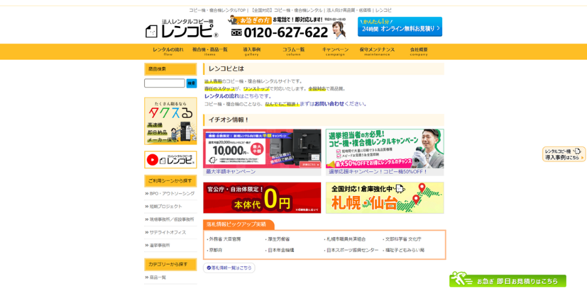Click the 商品検索 search input field
The image size is (587, 293).
[x=164, y=83]
